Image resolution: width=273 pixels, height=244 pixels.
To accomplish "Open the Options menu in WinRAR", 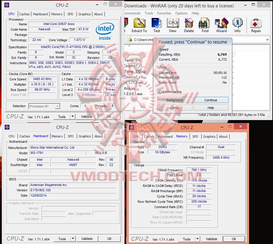I will [181, 13].
